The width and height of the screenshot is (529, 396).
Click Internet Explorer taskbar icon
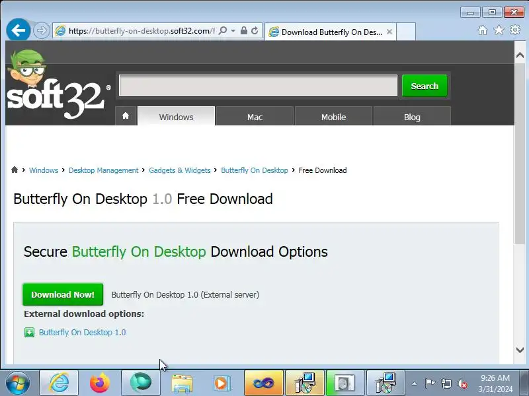(59, 383)
